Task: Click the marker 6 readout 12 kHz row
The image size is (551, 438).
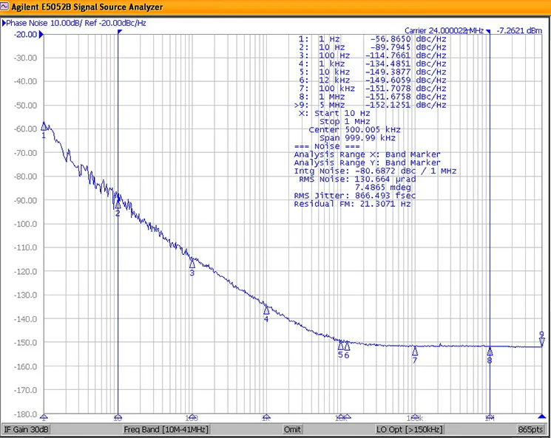Action: [x=372, y=81]
